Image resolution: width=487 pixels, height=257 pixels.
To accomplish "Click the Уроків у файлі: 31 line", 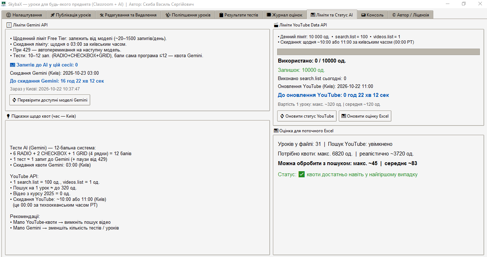I will click(x=335, y=144).
